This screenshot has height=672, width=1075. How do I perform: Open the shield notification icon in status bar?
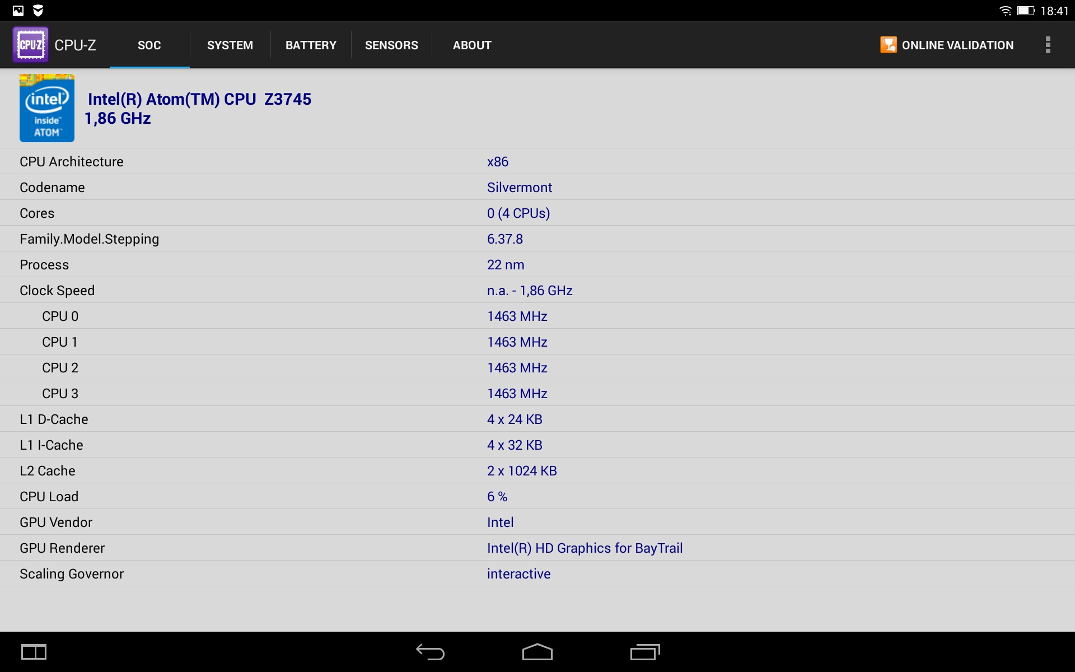[38, 11]
